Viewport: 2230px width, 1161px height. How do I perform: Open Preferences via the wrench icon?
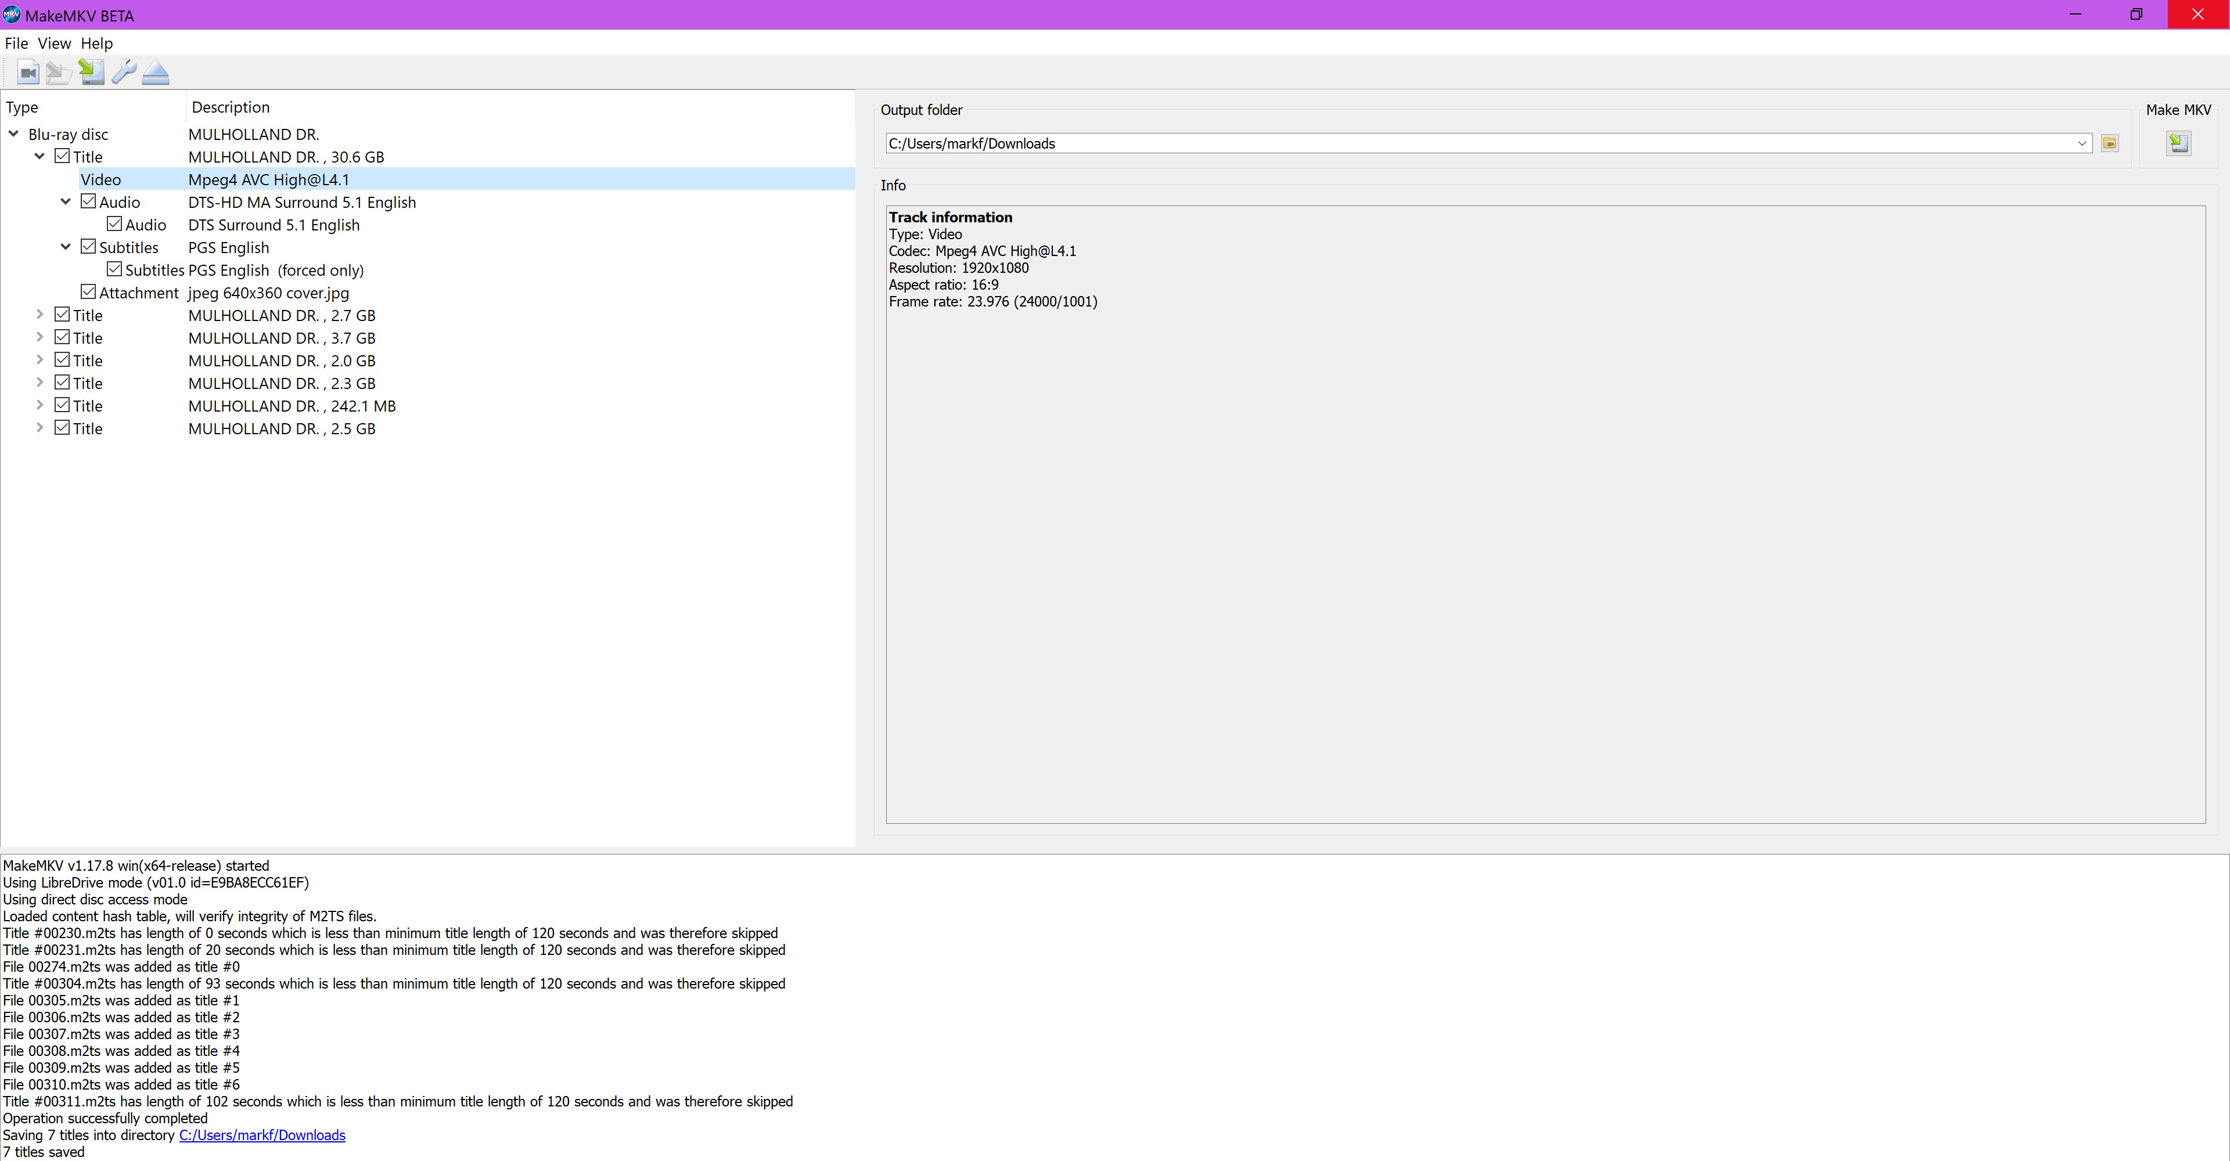(x=123, y=73)
